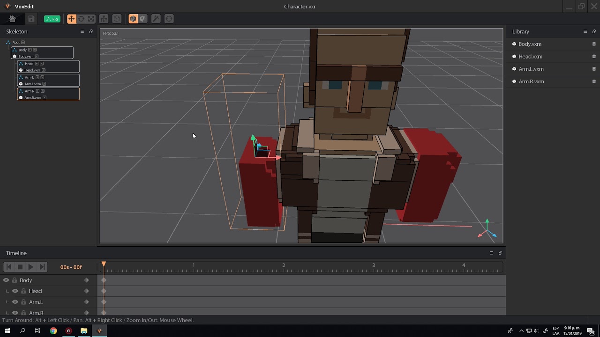Open Google Chrome from the taskbar

[53, 330]
